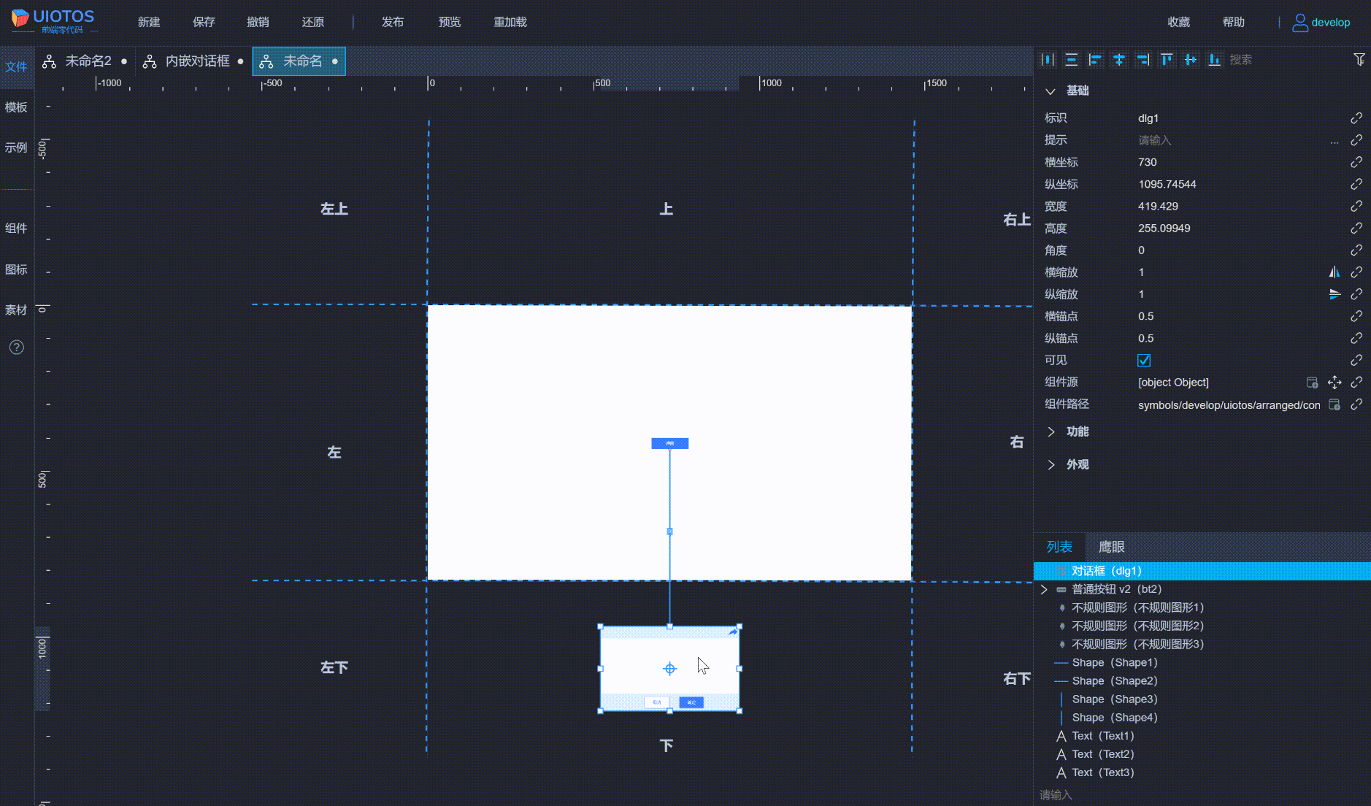Image resolution: width=1371 pixels, height=806 pixels.
Task: Toggle the 可见 visibility checkbox
Action: pyautogui.click(x=1144, y=361)
